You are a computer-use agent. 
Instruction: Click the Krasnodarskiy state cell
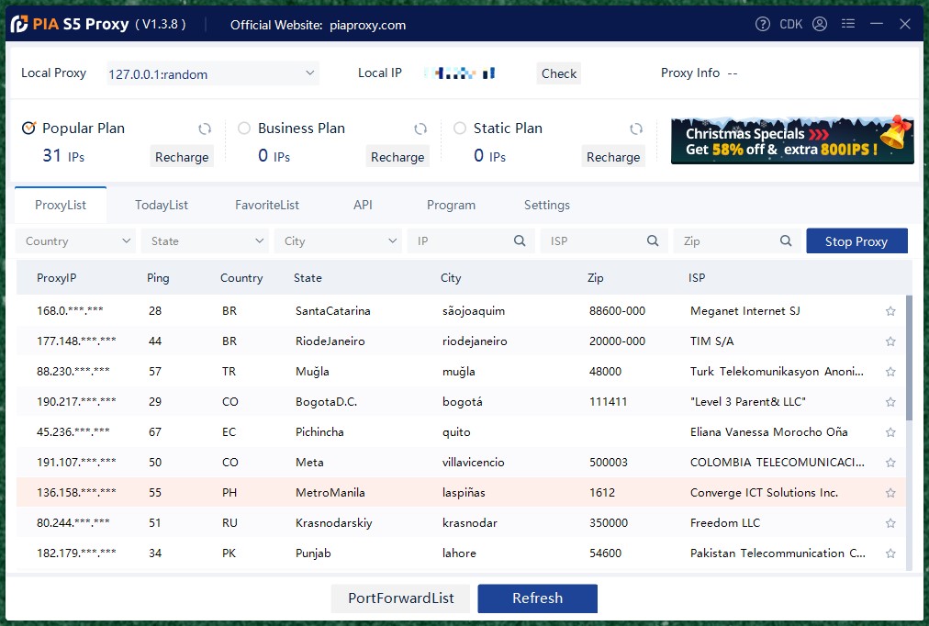(333, 523)
